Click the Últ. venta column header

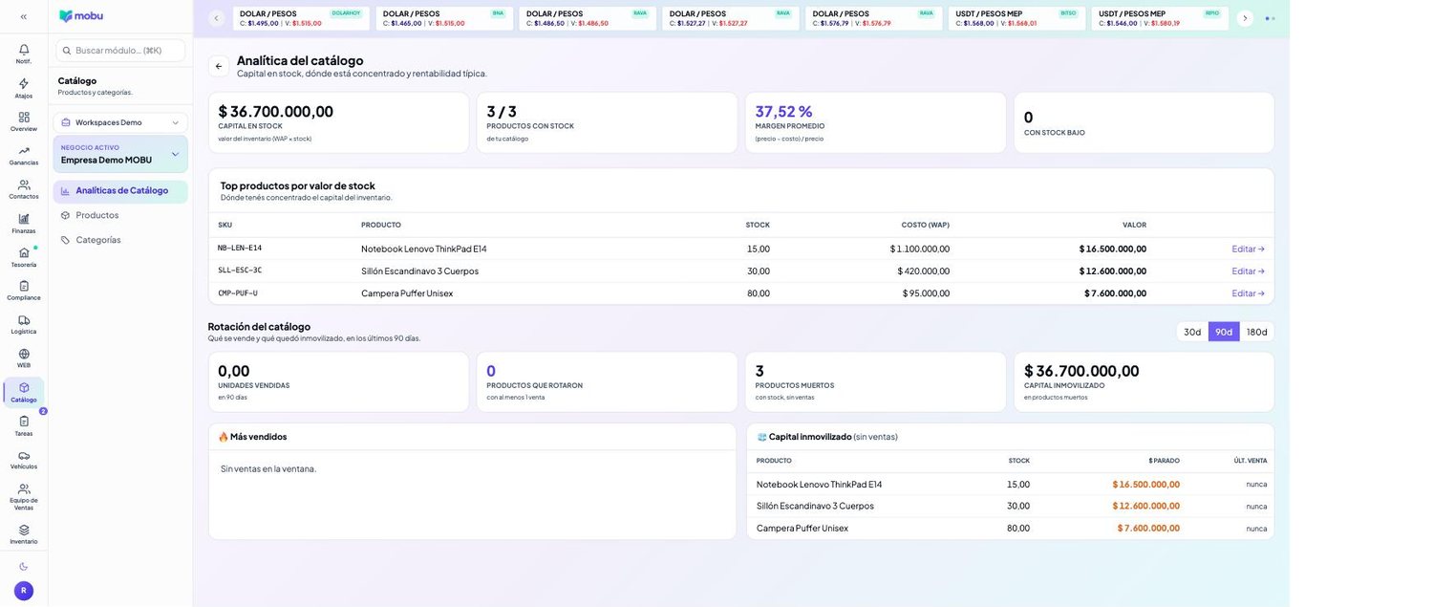tap(1250, 461)
